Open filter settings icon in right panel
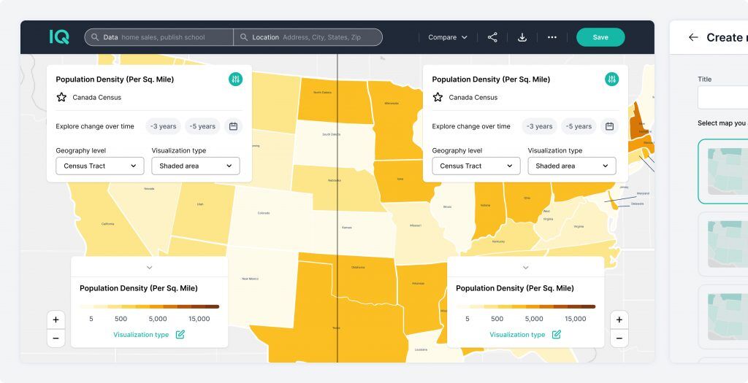The width and height of the screenshot is (748, 383). 611,79
